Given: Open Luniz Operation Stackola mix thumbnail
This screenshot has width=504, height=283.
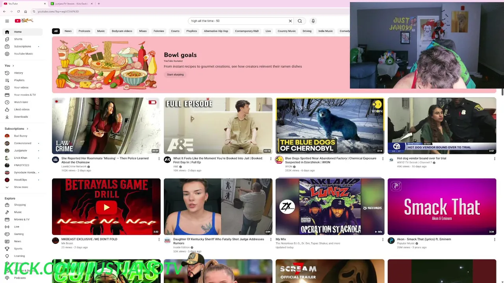Looking at the screenshot, I should [x=330, y=207].
